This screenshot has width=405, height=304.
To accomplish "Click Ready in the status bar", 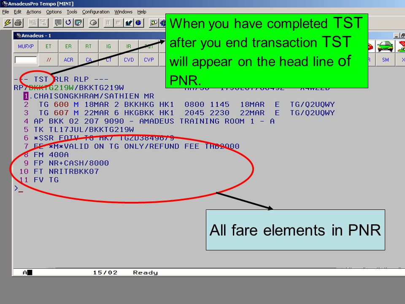I will click(x=145, y=272).
